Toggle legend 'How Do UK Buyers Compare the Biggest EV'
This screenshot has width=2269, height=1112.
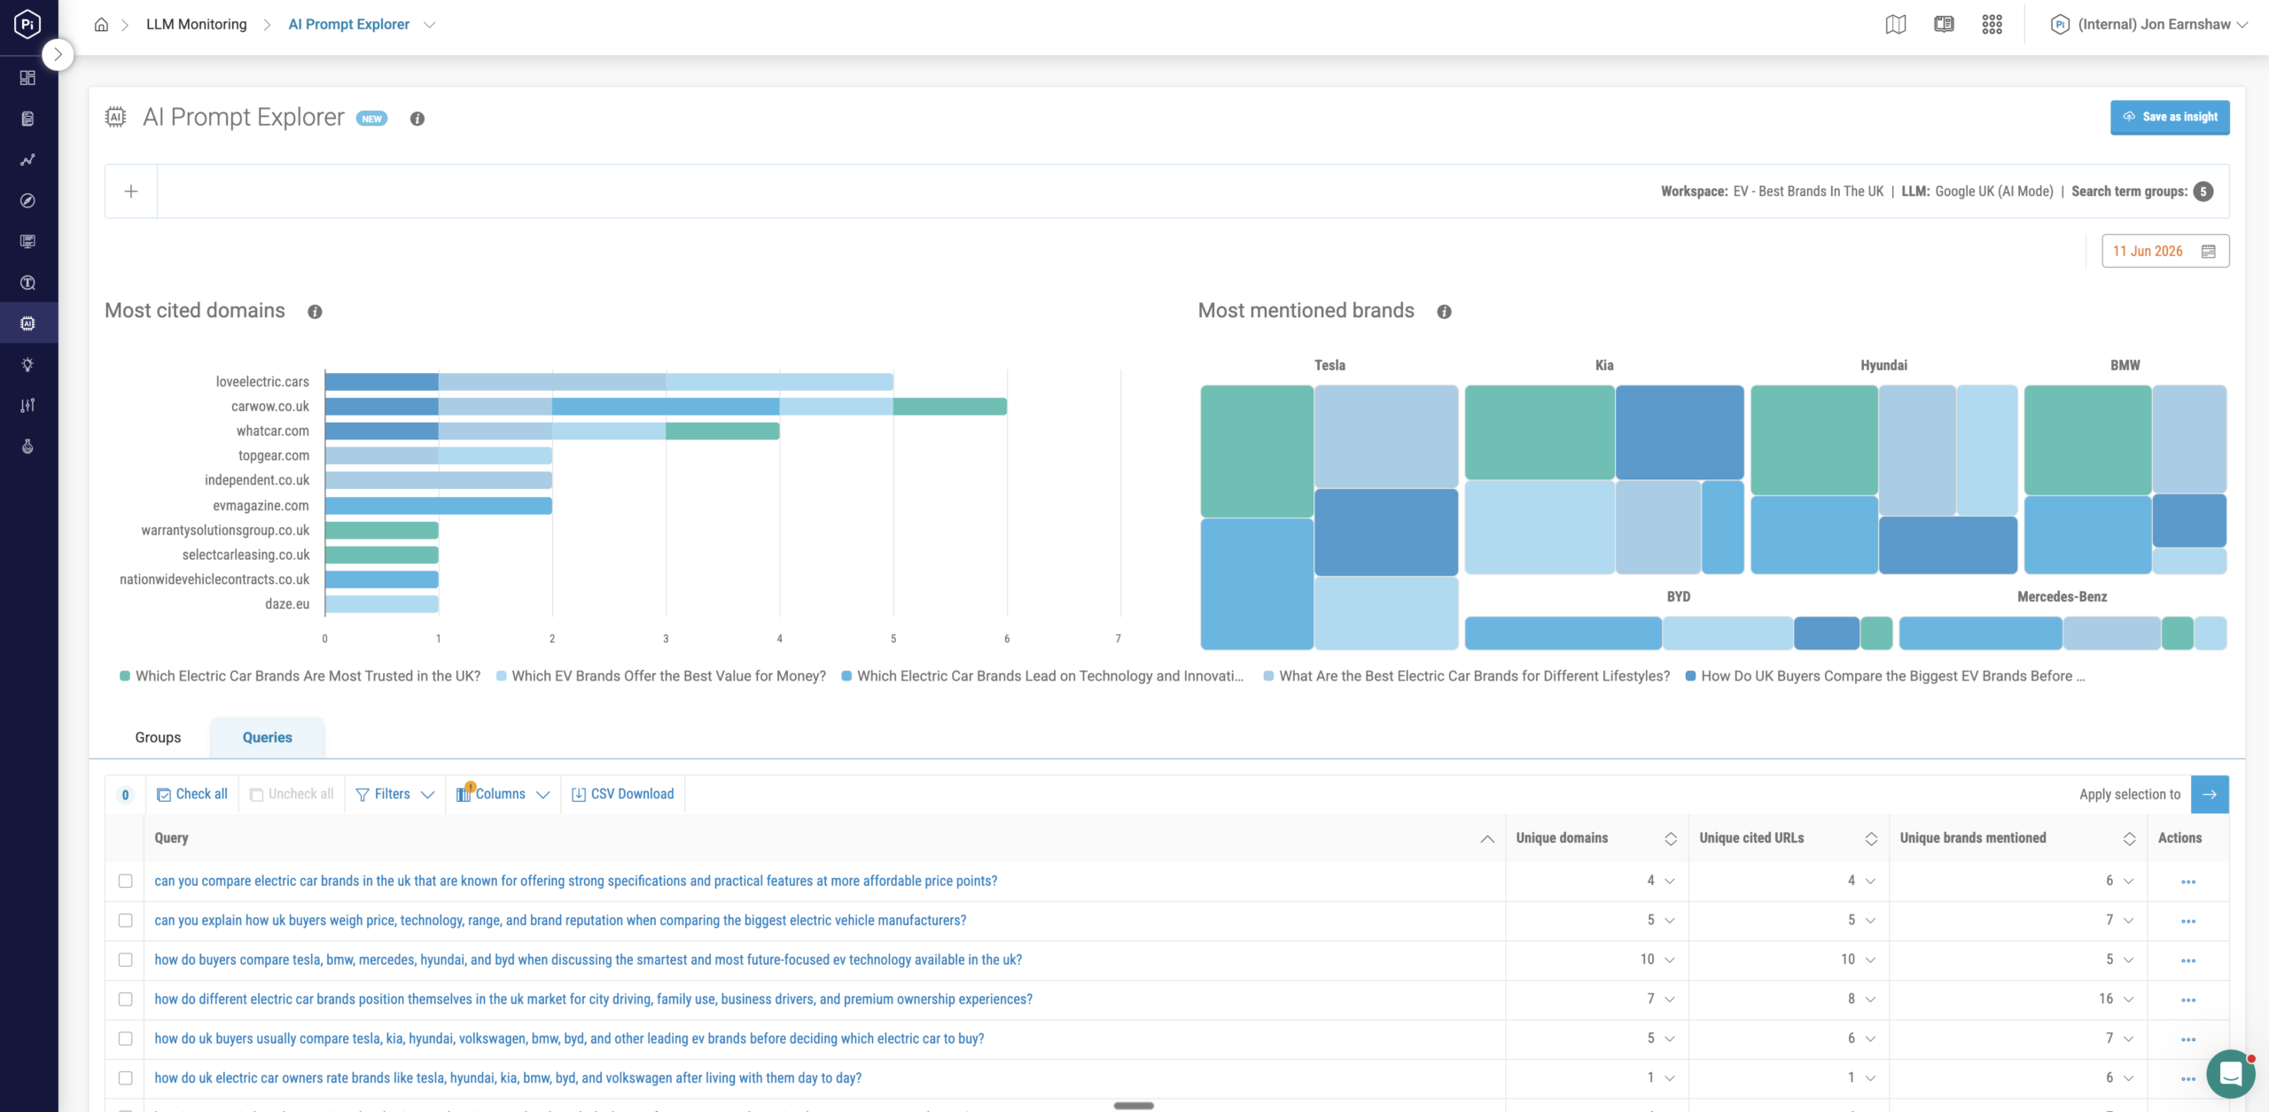(1885, 677)
